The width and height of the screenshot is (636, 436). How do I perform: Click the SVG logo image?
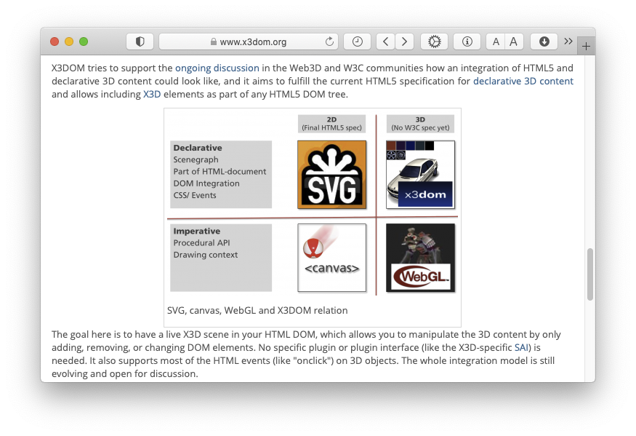pyautogui.click(x=332, y=175)
